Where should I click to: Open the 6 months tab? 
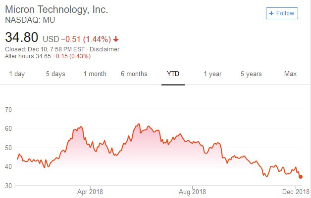tap(134, 74)
